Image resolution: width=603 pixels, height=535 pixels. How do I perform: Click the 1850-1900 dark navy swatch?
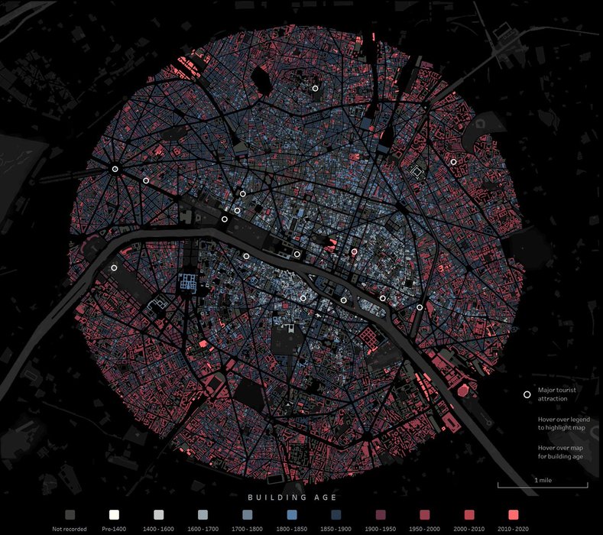point(337,514)
